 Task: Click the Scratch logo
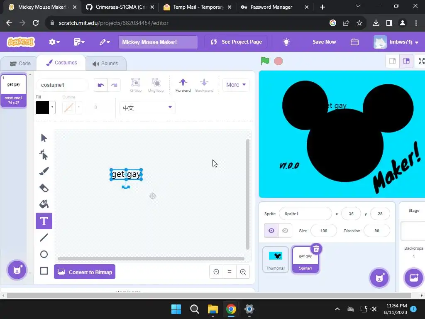tap(21, 42)
